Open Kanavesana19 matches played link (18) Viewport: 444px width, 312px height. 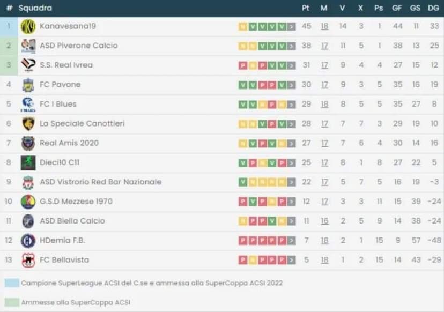tap(324, 26)
